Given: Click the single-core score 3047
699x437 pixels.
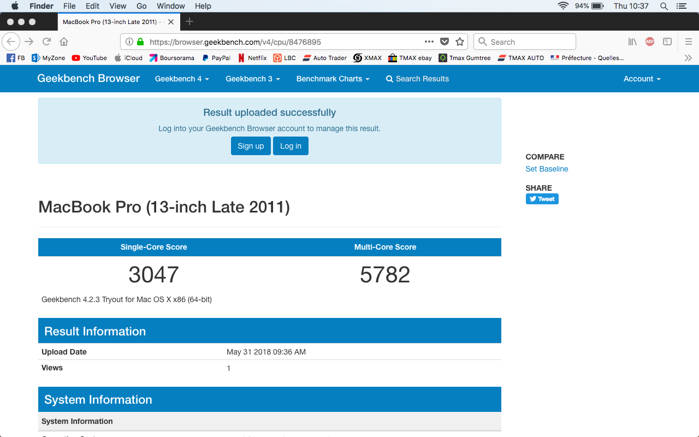Looking at the screenshot, I should [x=153, y=274].
